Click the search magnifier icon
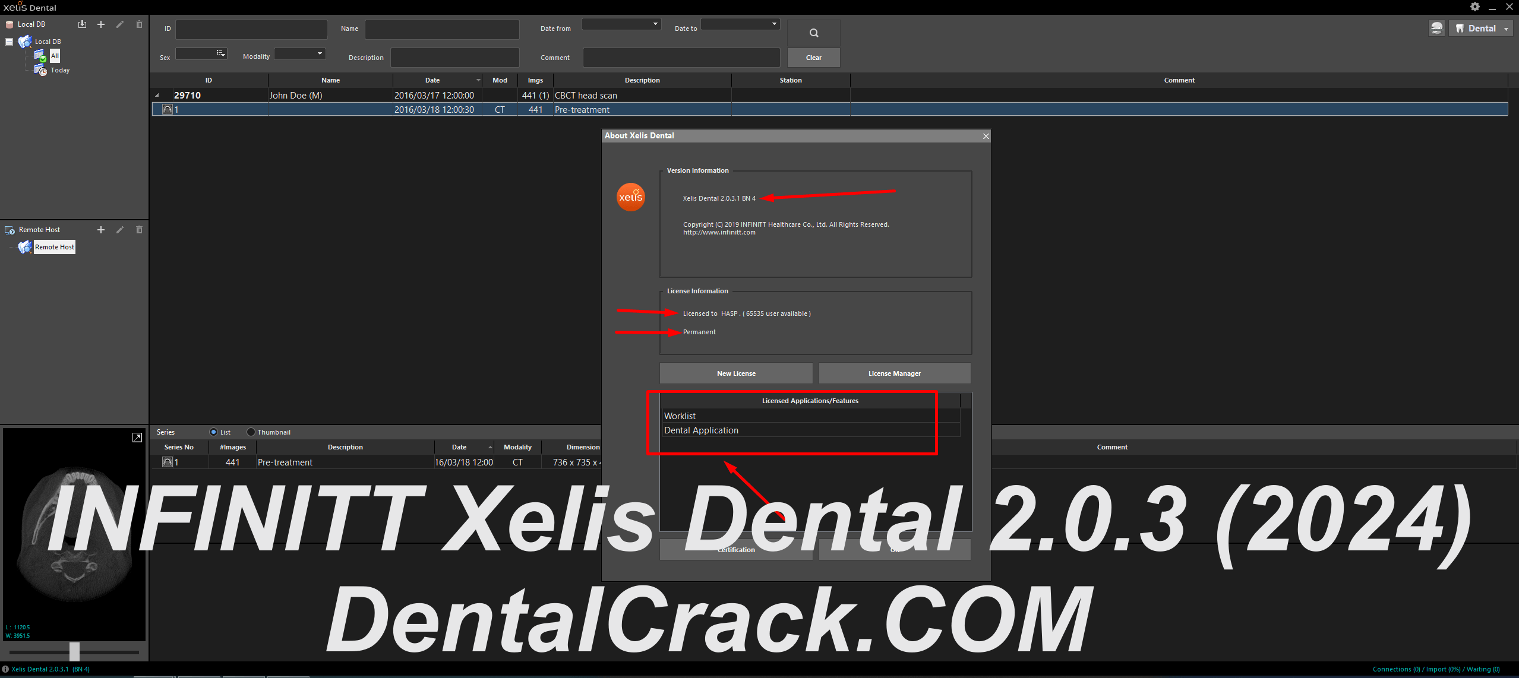This screenshot has width=1519, height=678. tap(814, 33)
